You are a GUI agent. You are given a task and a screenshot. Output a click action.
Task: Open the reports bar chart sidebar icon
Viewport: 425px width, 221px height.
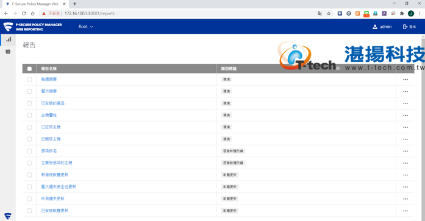point(9,40)
